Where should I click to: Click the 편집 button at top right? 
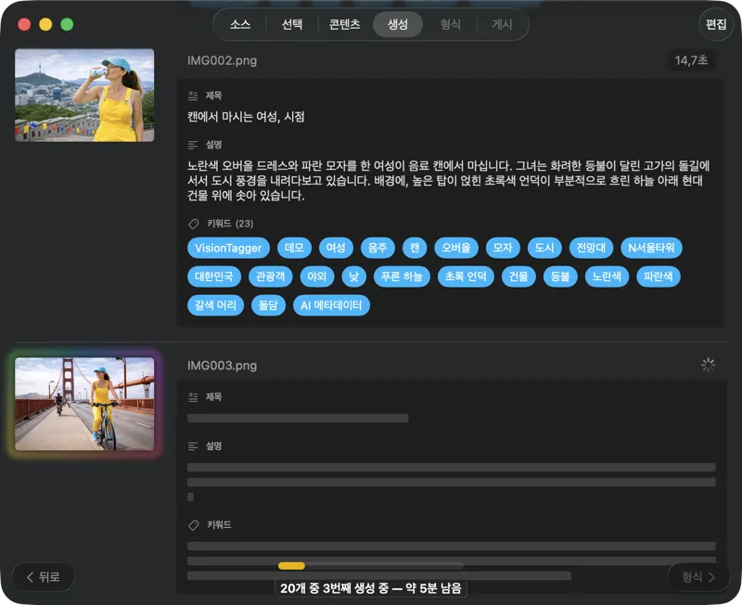[x=714, y=25]
